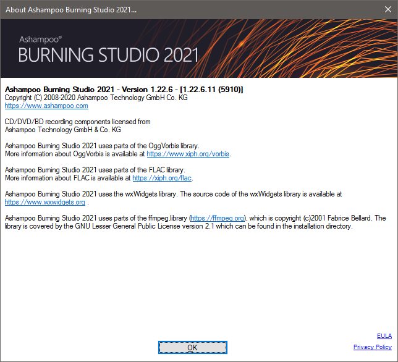Open the www.wxwidgets.org link

(45, 202)
